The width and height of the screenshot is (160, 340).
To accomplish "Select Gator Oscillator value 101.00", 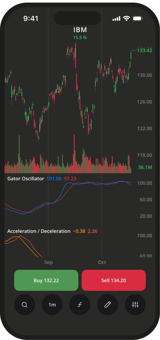I will pyautogui.click(x=54, y=179).
